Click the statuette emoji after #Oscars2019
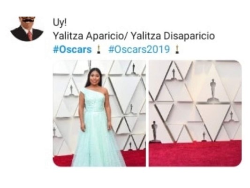 point(176,49)
